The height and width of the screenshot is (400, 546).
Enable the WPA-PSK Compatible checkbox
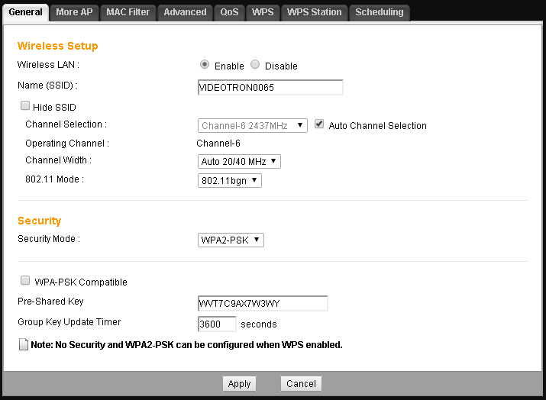25,281
